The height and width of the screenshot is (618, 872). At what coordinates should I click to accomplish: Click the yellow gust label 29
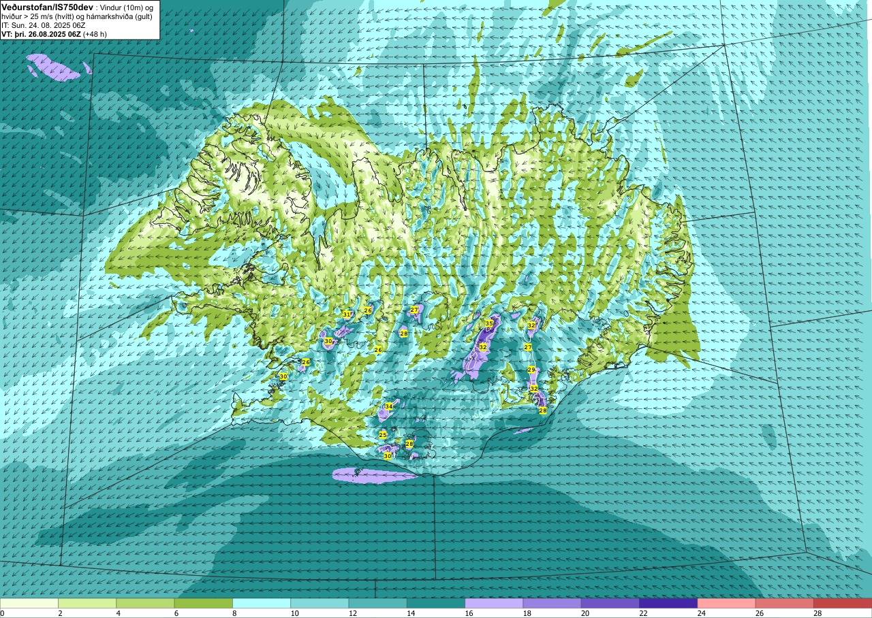531,370
